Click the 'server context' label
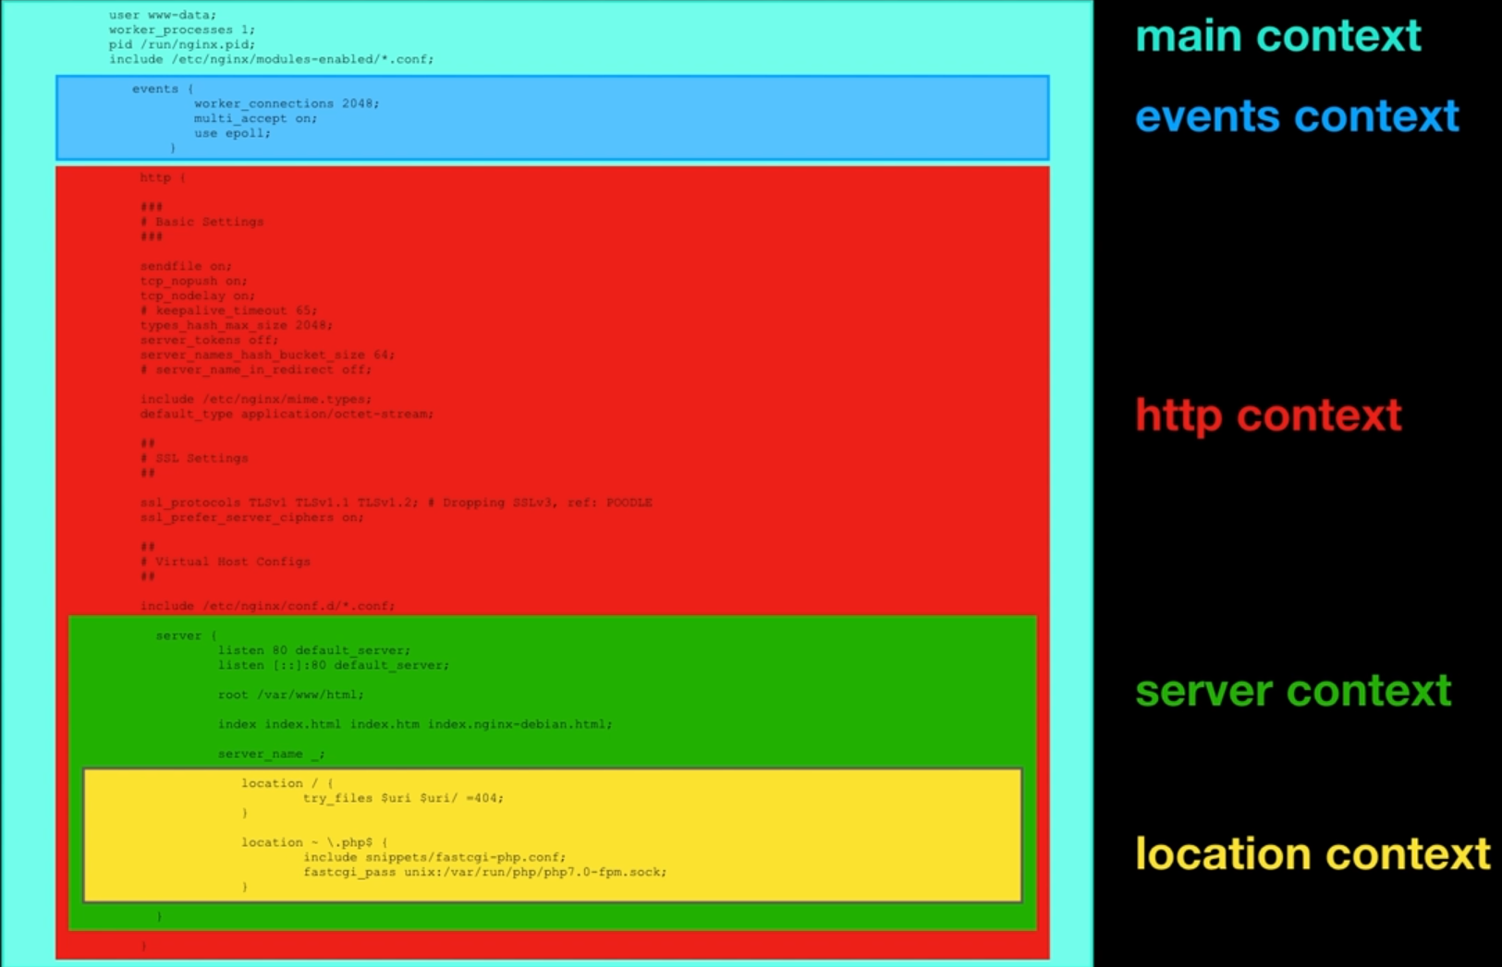The image size is (1502, 967). point(1293,691)
